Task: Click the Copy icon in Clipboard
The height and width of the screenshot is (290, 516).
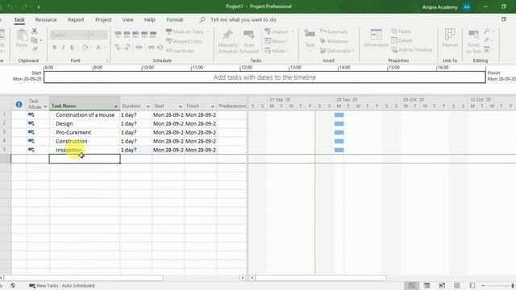Action: tap(34, 40)
